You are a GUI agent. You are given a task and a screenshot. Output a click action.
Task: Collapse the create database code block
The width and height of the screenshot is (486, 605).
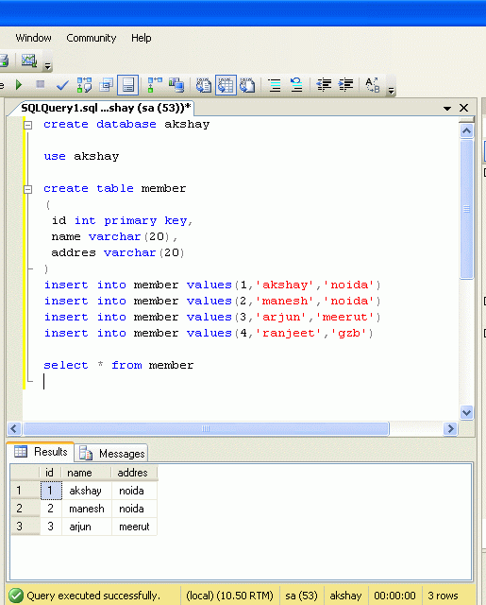pyautogui.click(x=27, y=125)
